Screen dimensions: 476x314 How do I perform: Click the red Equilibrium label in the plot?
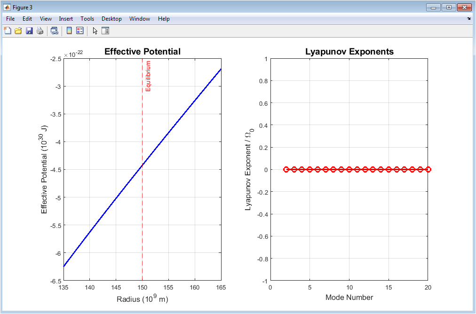148,76
